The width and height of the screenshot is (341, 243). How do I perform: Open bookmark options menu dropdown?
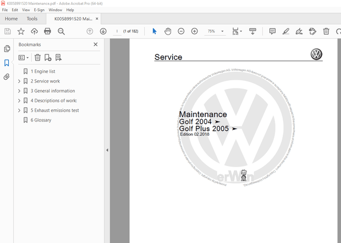pyautogui.click(x=24, y=58)
